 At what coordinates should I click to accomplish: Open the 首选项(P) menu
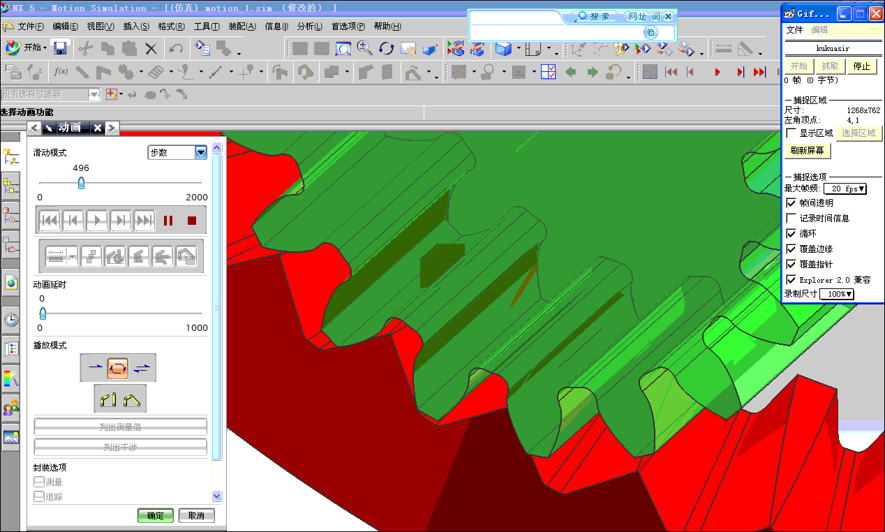[348, 27]
